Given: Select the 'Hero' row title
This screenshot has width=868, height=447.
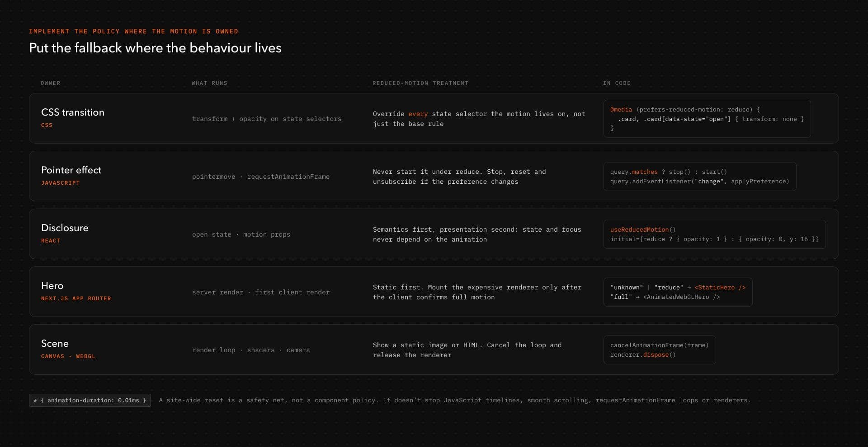Looking at the screenshot, I should [52, 286].
